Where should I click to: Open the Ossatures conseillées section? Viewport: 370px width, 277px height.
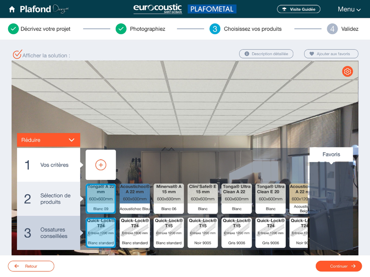(48, 233)
